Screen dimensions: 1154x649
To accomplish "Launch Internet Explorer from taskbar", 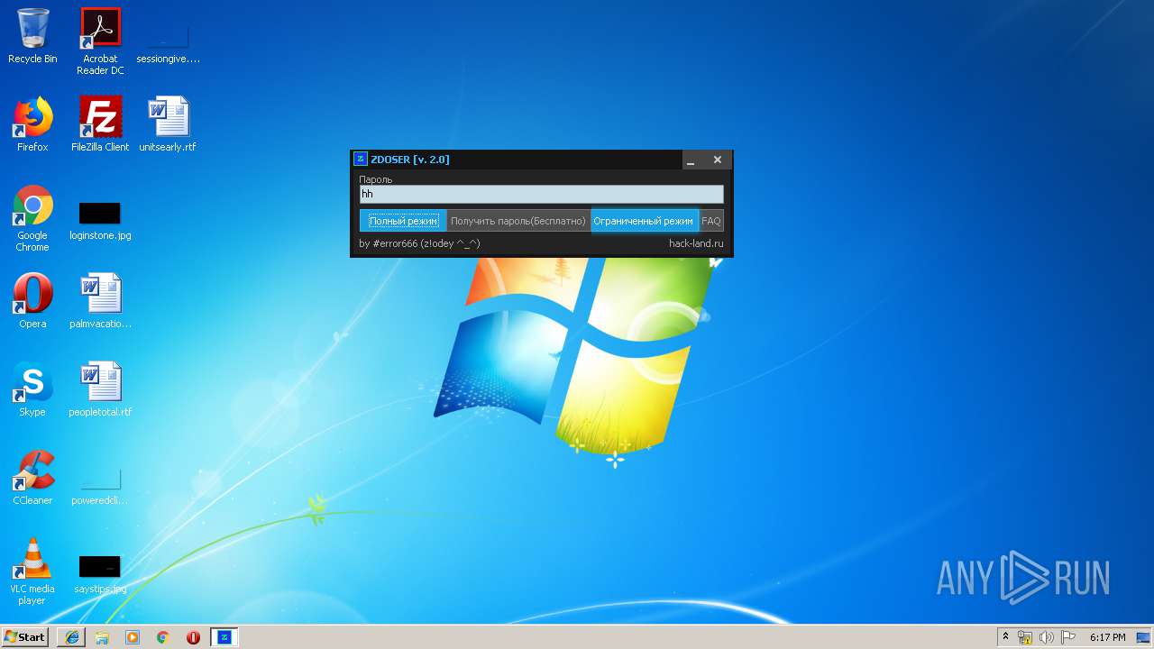I will pos(72,637).
